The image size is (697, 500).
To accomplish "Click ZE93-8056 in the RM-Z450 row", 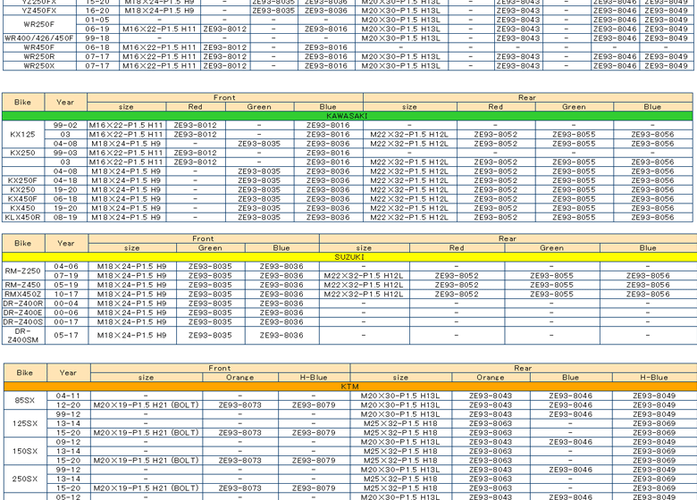I will pyautogui.click(x=648, y=285).
